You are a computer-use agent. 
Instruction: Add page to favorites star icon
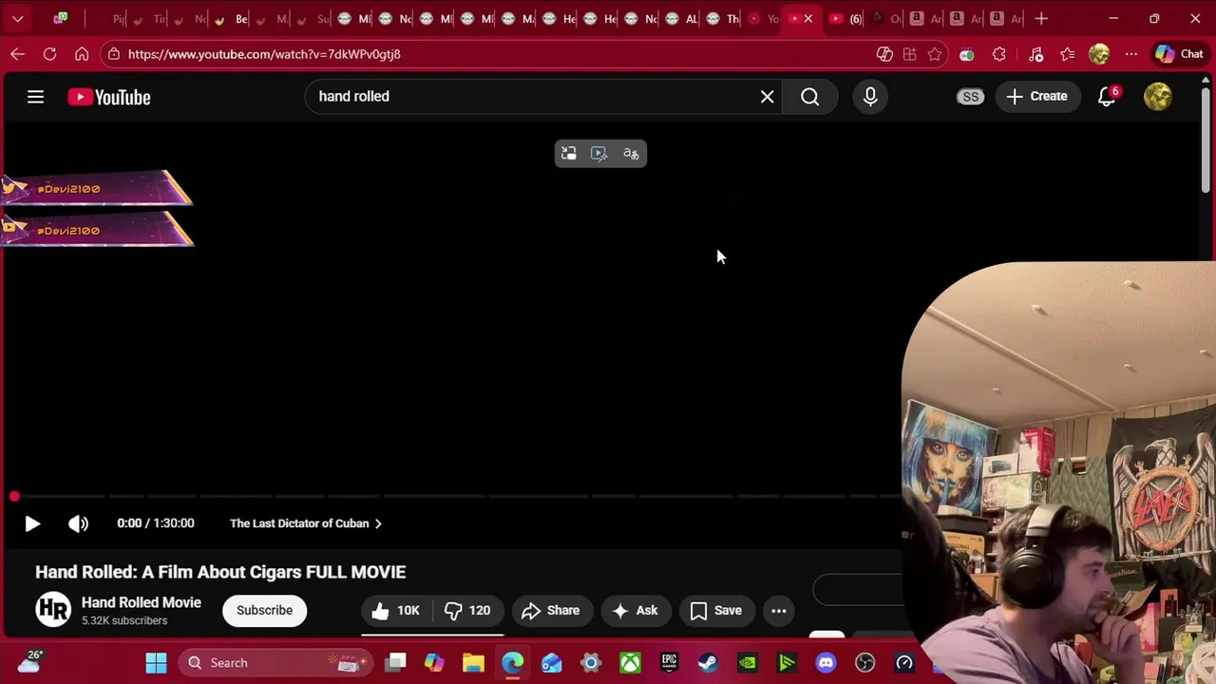(935, 54)
